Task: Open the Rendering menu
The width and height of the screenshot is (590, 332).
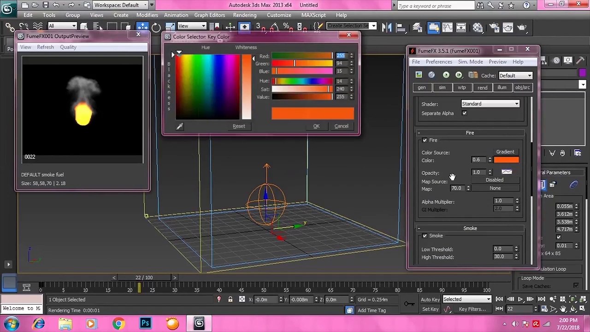Action: pos(244,15)
